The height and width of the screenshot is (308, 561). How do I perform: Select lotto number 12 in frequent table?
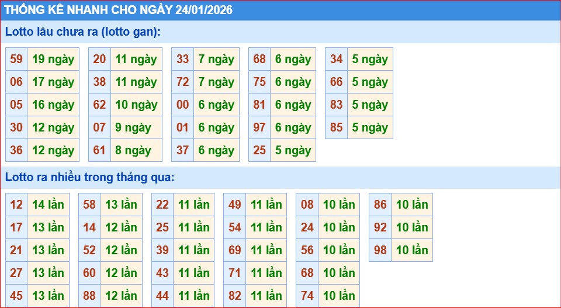[16, 205]
